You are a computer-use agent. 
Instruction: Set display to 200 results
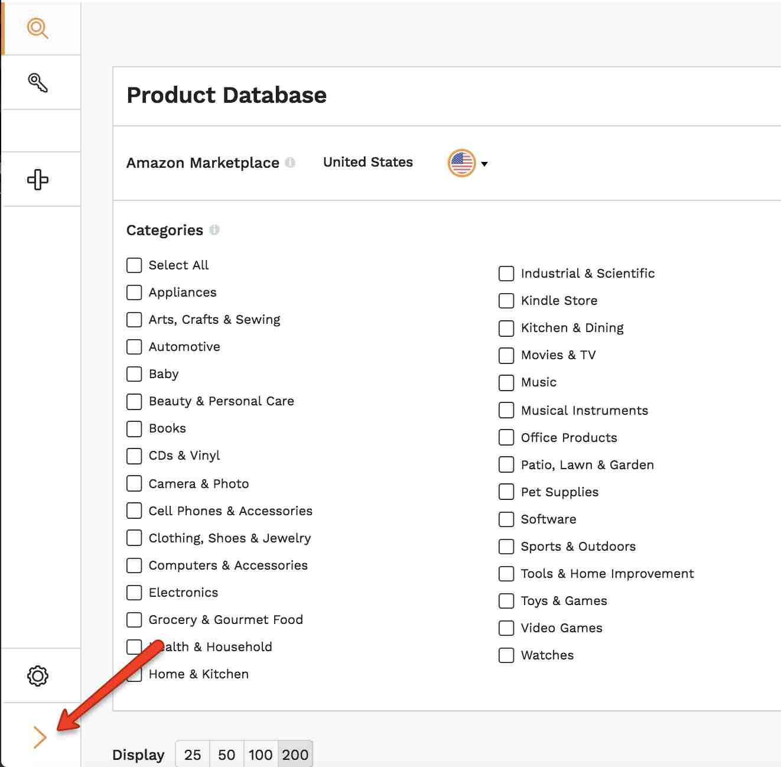tap(295, 755)
